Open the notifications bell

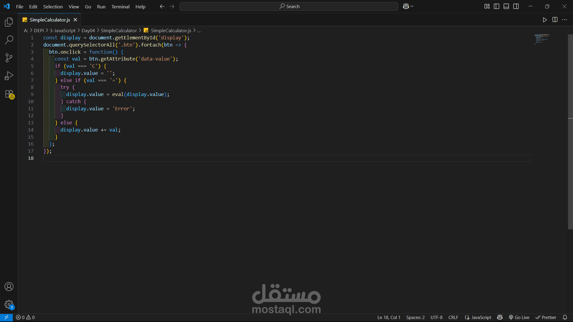pyautogui.click(x=565, y=318)
